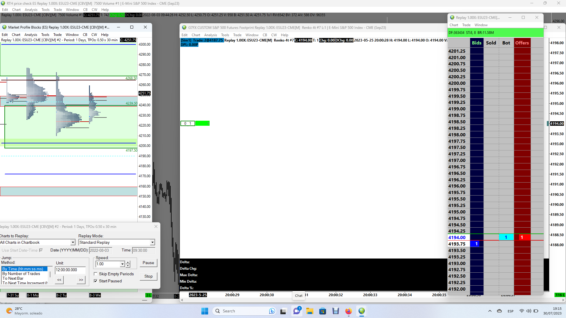Click the jump backward << button
This screenshot has width=566, height=318.
[x=59, y=280]
